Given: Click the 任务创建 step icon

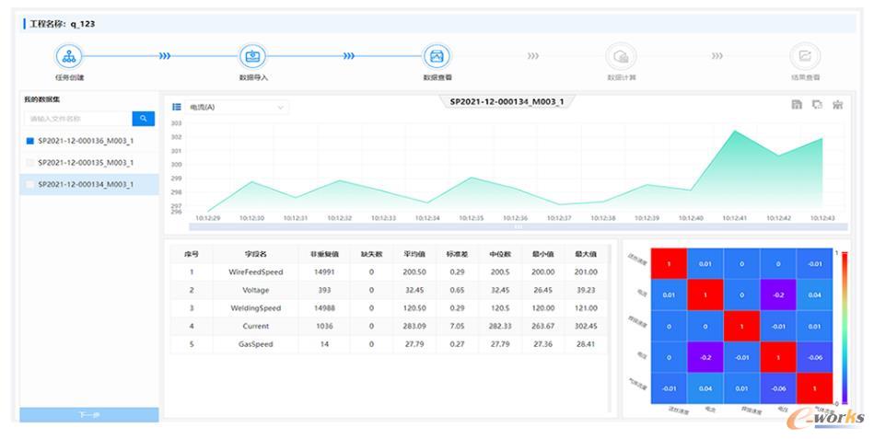Looking at the screenshot, I should point(69,56).
